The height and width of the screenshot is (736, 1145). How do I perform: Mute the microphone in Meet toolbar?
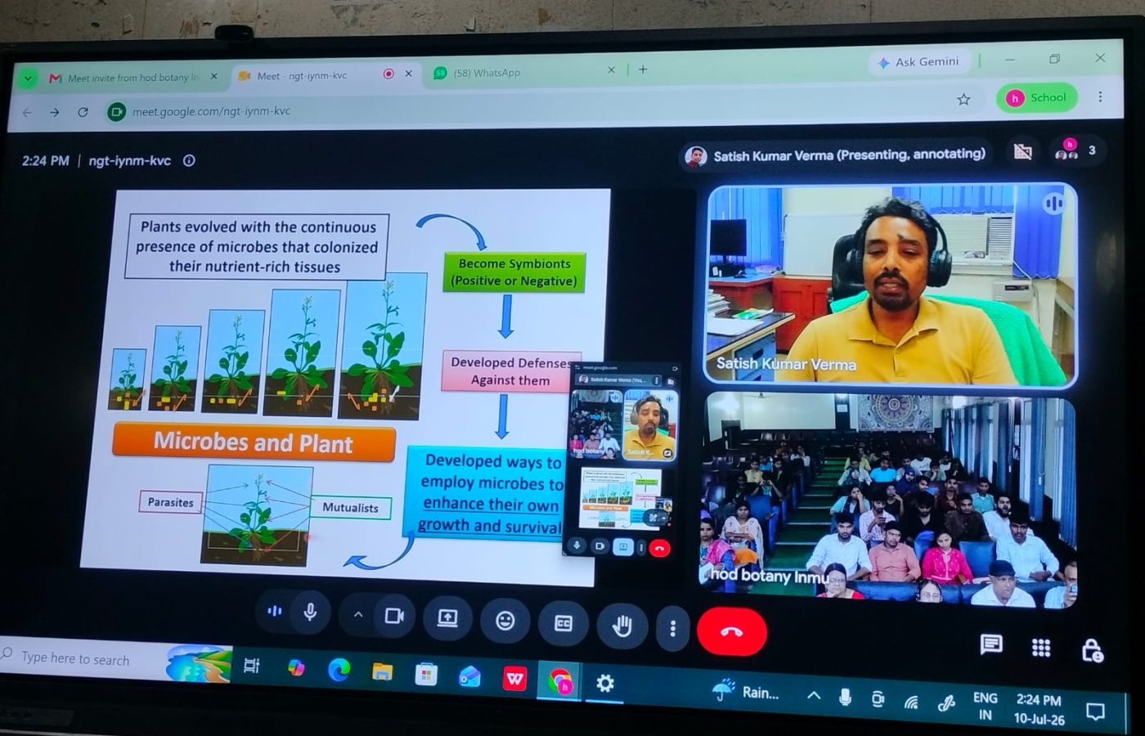310,612
